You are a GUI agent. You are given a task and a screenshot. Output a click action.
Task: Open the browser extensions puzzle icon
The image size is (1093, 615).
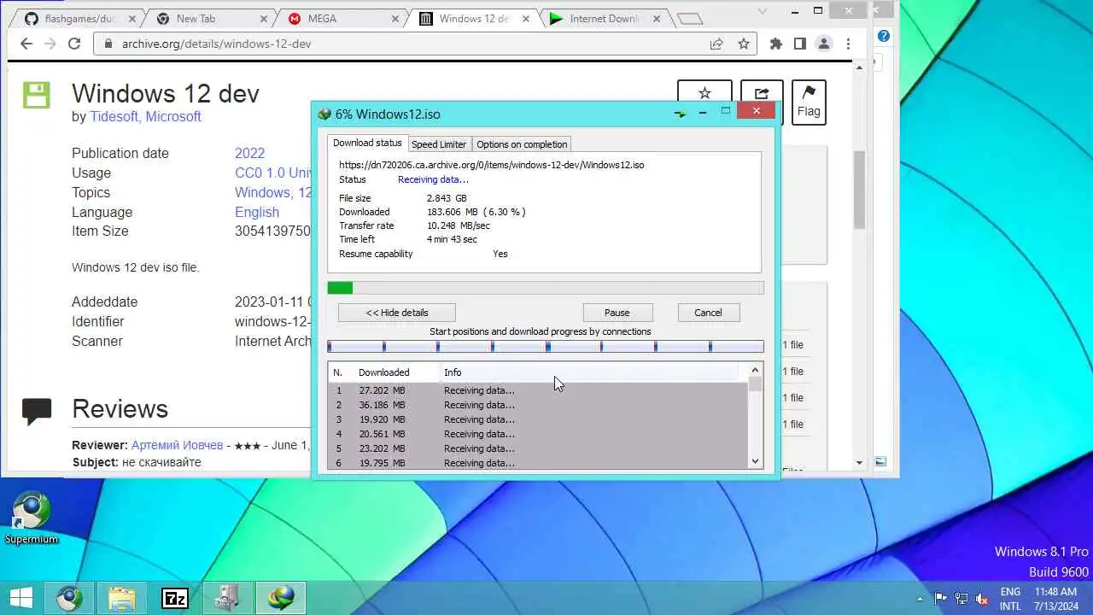tap(775, 44)
